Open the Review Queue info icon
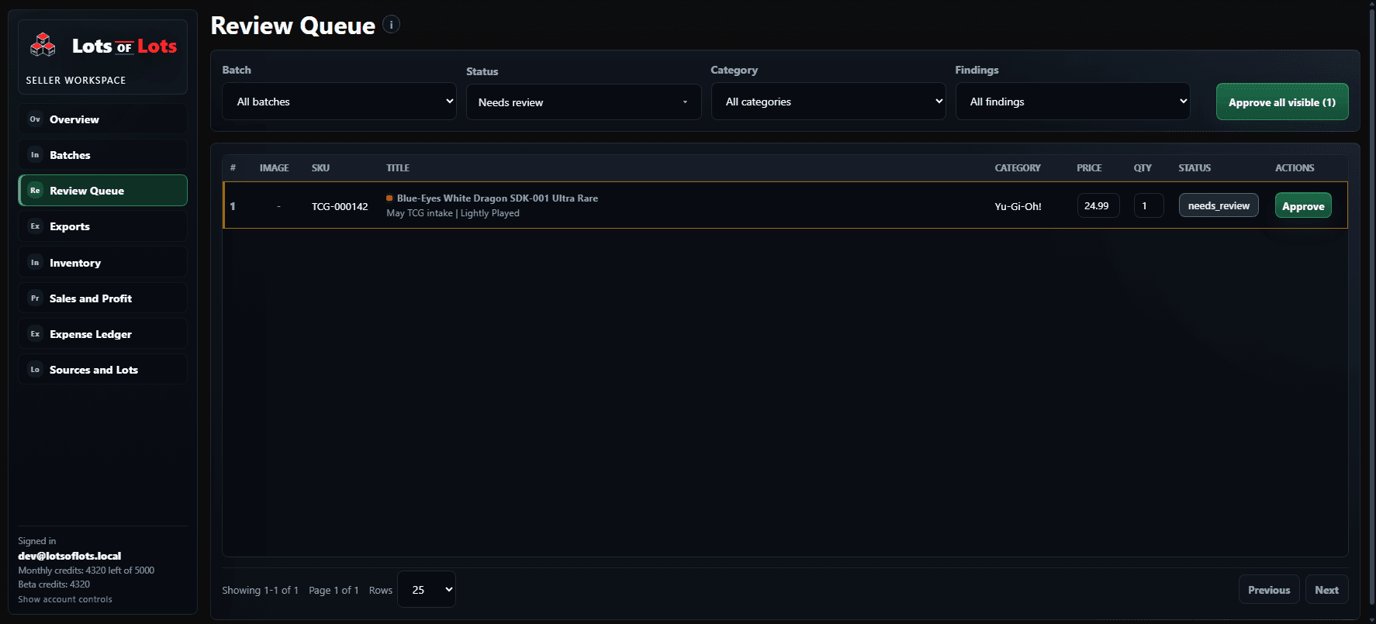 392,25
